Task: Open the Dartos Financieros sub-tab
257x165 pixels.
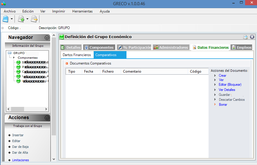Action: point(77,55)
